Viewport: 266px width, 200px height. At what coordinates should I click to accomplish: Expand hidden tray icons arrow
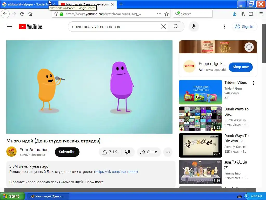pyautogui.click(x=247, y=196)
